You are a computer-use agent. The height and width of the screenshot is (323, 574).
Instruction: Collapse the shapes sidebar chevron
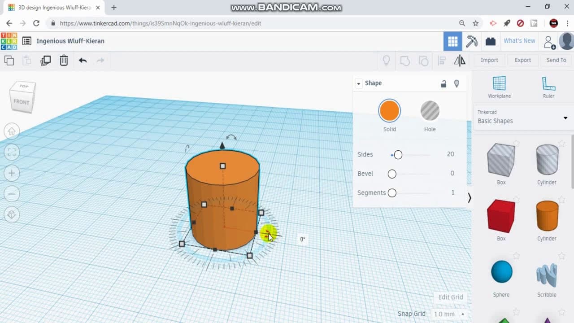point(469,197)
